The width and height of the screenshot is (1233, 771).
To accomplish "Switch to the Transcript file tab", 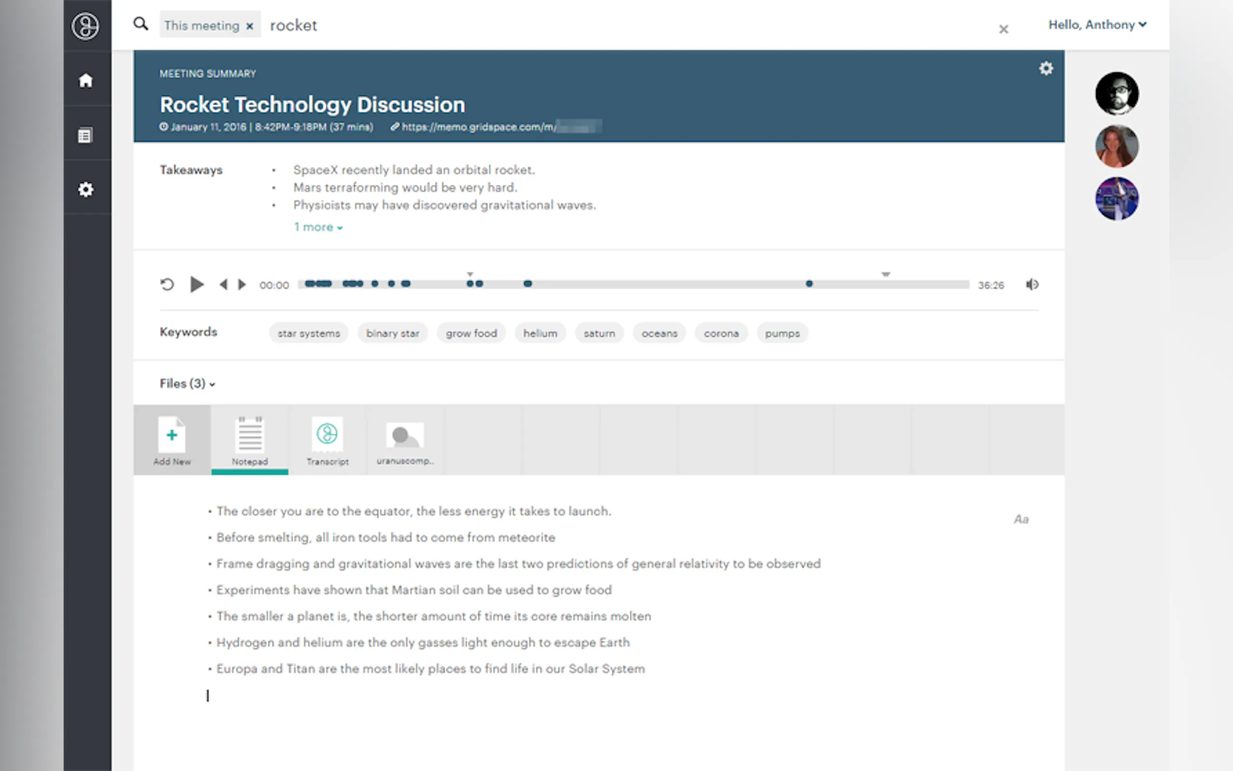I will tap(327, 440).
